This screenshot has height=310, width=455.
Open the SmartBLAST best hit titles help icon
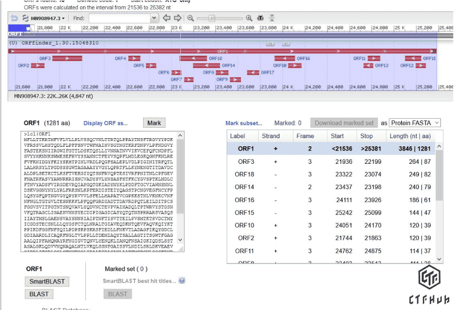182,281
